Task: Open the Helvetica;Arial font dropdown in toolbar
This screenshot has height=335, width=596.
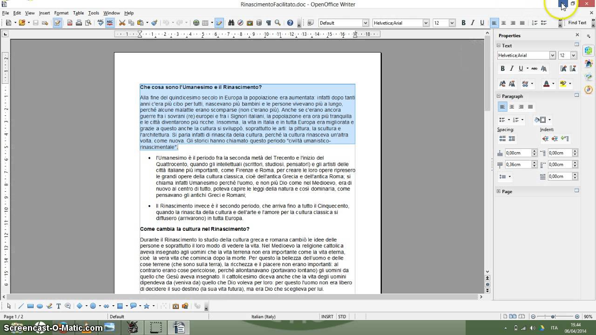Action: pyautogui.click(x=426, y=23)
